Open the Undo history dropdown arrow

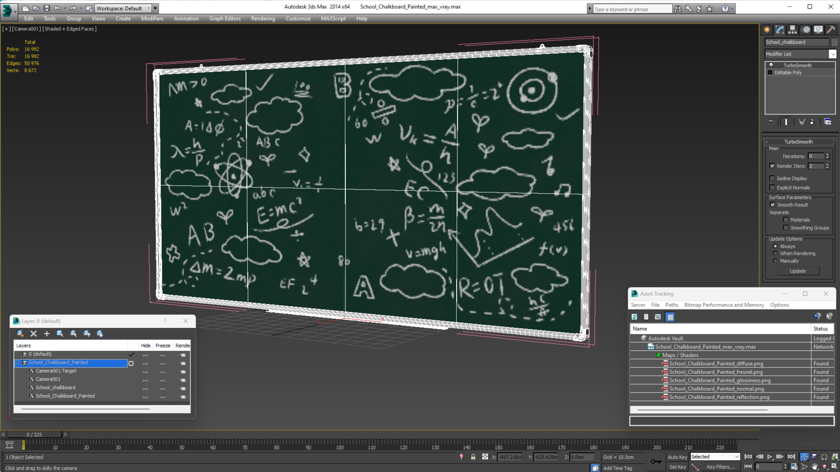tap(65, 8)
